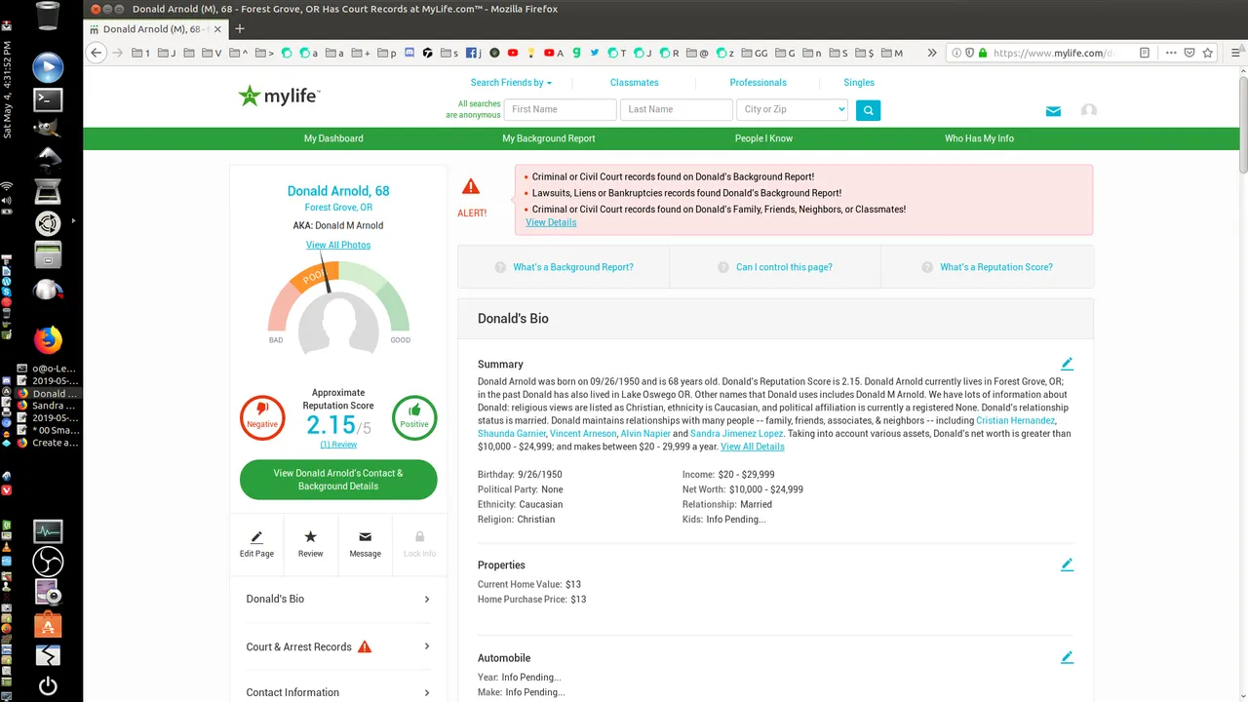Open What's a Background Report? help
The width and height of the screenshot is (1248, 702).
[564, 267]
